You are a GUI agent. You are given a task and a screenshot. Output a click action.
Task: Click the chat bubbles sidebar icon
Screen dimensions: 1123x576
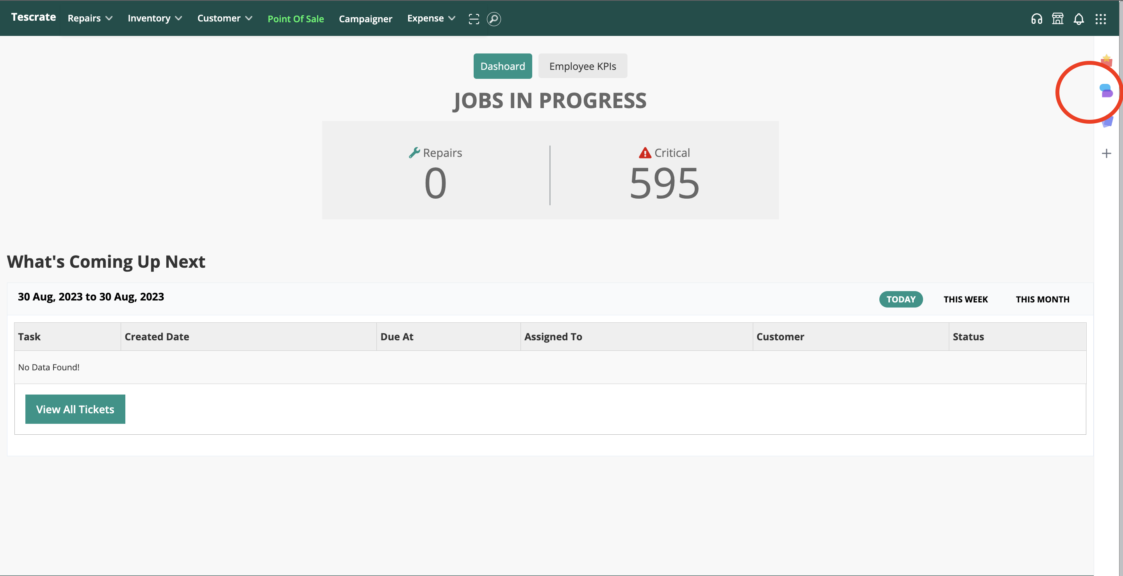pos(1106,91)
